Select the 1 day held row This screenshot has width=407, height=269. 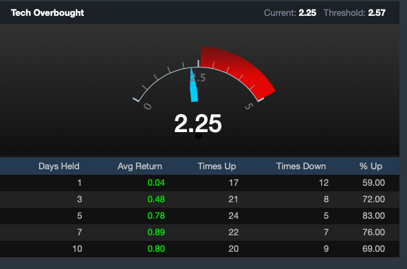[x=199, y=183]
